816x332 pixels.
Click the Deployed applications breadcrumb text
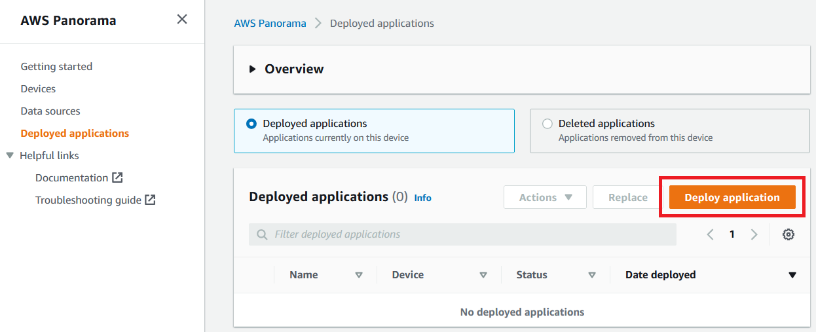tap(382, 24)
